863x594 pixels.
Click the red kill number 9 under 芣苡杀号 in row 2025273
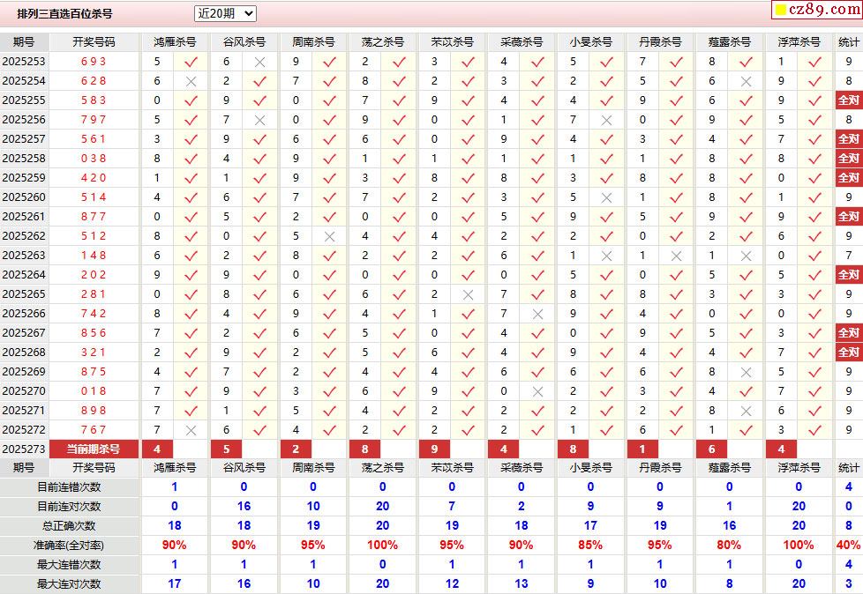[434, 449]
